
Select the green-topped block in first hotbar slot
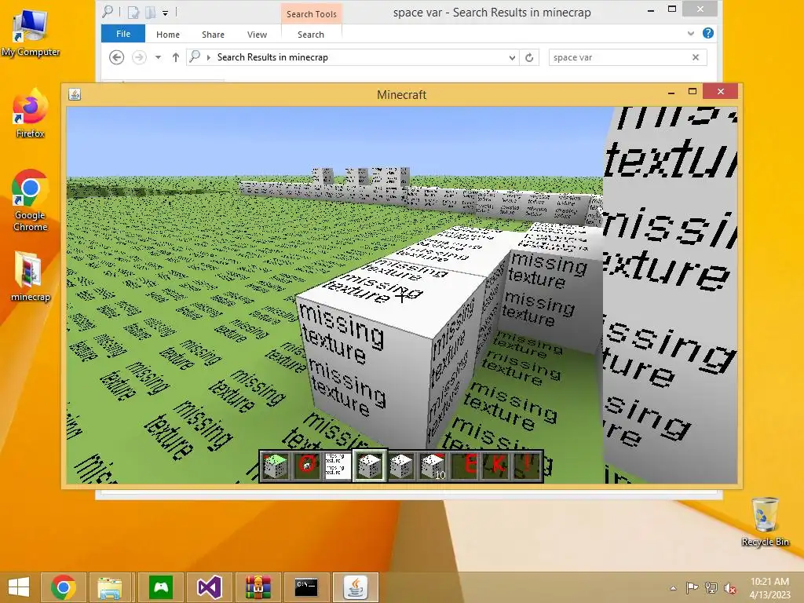tap(276, 466)
